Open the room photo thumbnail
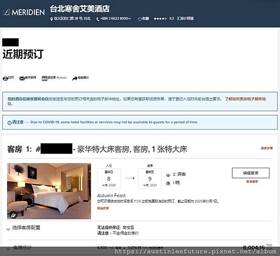280x256 pixels. click(49, 191)
